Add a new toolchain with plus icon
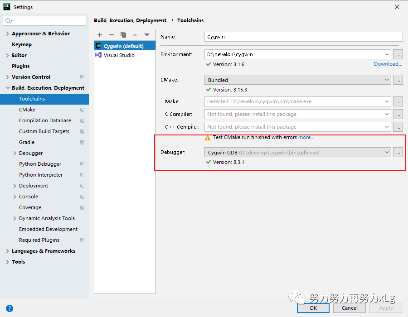The height and width of the screenshot is (317, 408). tap(100, 35)
